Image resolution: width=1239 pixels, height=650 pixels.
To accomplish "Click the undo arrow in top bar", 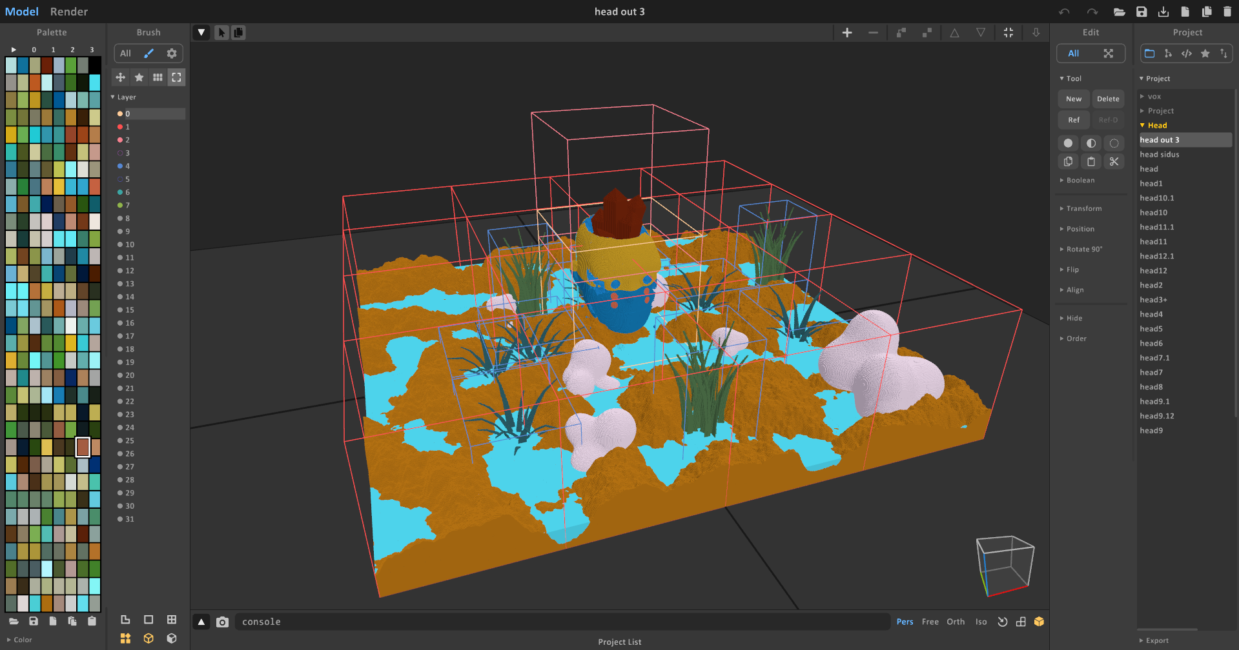I will point(1064,12).
